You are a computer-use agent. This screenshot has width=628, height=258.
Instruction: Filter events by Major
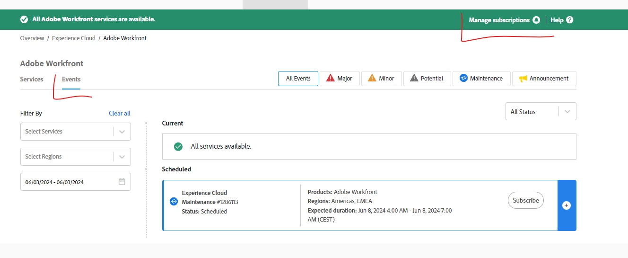(x=340, y=79)
